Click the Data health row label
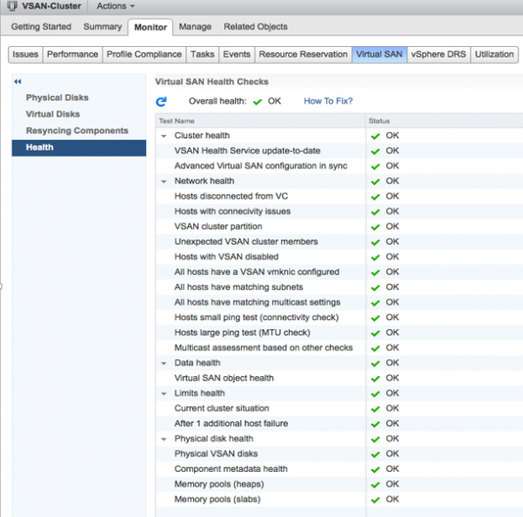 pyautogui.click(x=198, y=363)
